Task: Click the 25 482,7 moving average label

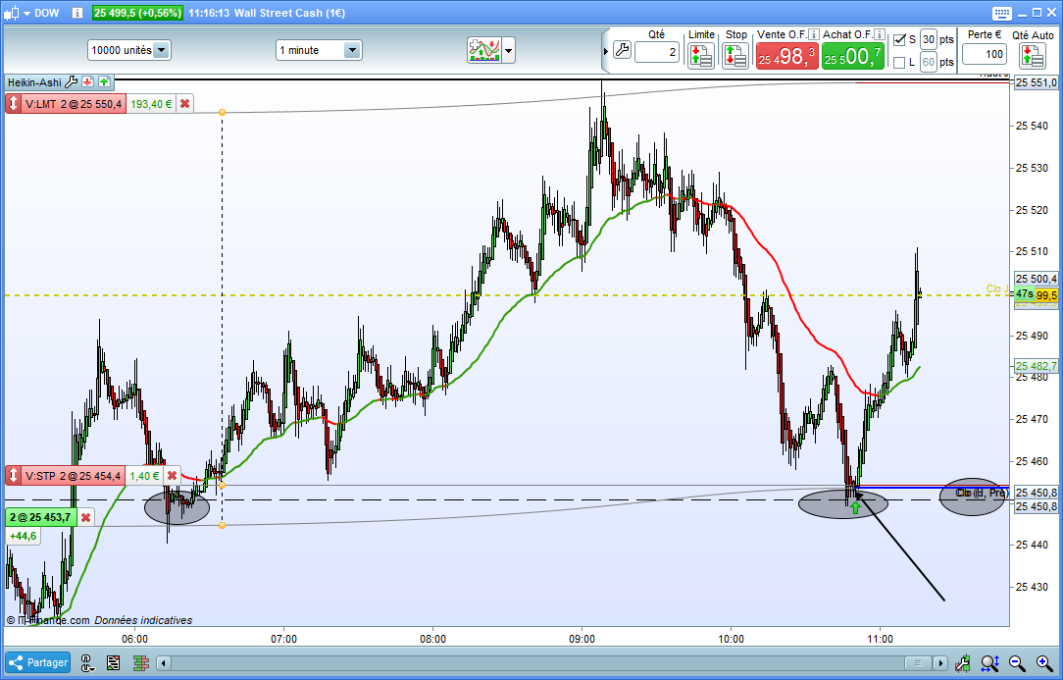Action: pos(1036,366)
